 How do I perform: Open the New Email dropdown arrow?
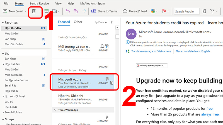pos(26,11)
